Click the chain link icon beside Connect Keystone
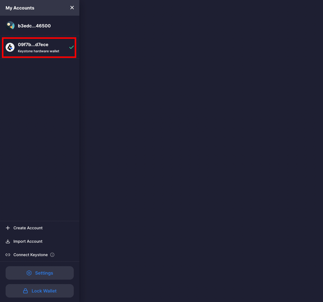The image size is (323, 302). pyautogui.click(x=8, y=255)
